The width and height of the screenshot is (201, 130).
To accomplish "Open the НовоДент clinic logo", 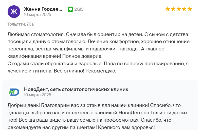I will 14,92.
